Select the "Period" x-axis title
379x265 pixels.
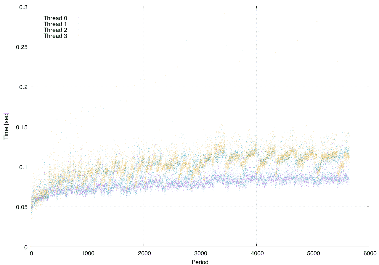[200, 262]
